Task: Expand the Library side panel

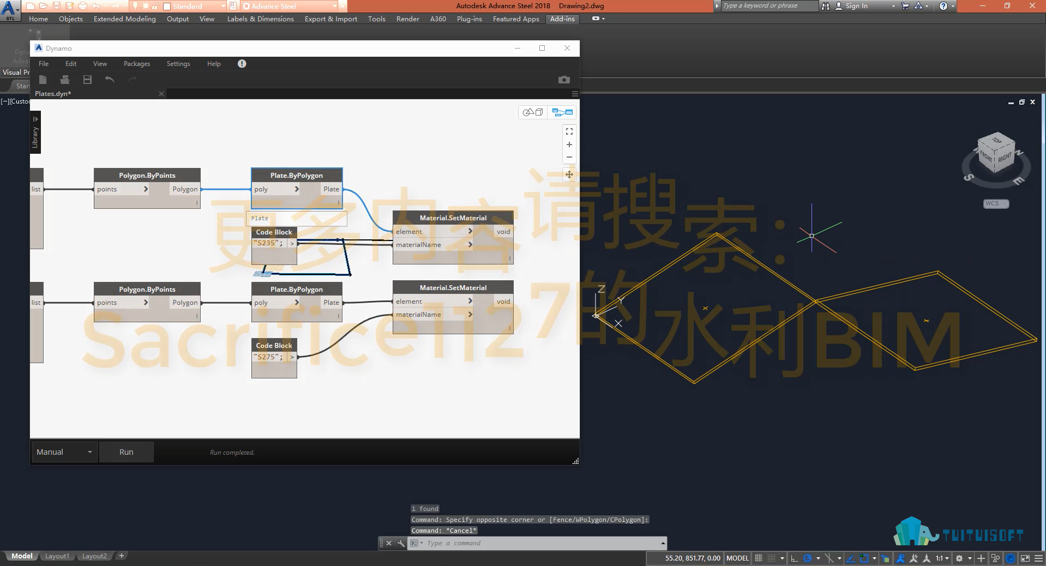Action: (35, 132)
